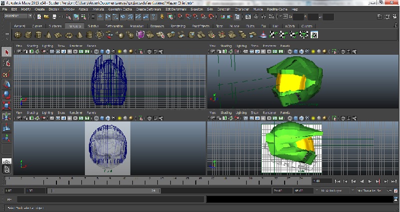Activate the Move tool in the toolbox

pyautogui.click(x=6, y=84)
